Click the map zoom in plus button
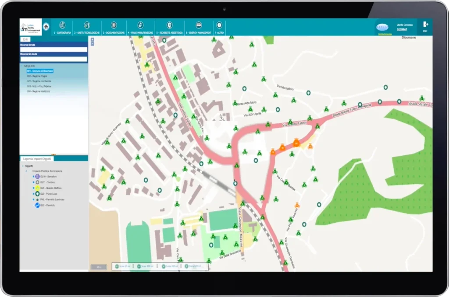This screenshot has height=297, width=449. point(92,40)
